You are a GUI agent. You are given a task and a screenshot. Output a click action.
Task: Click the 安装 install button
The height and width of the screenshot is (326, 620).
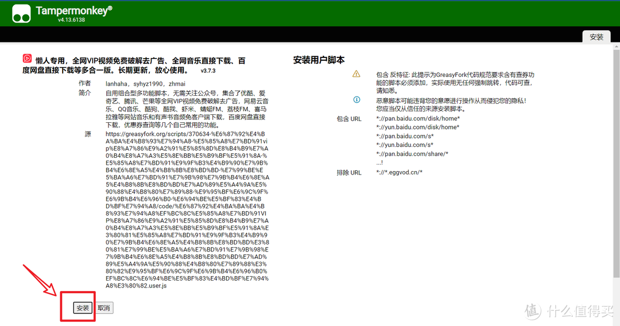[x=83, y=308]
